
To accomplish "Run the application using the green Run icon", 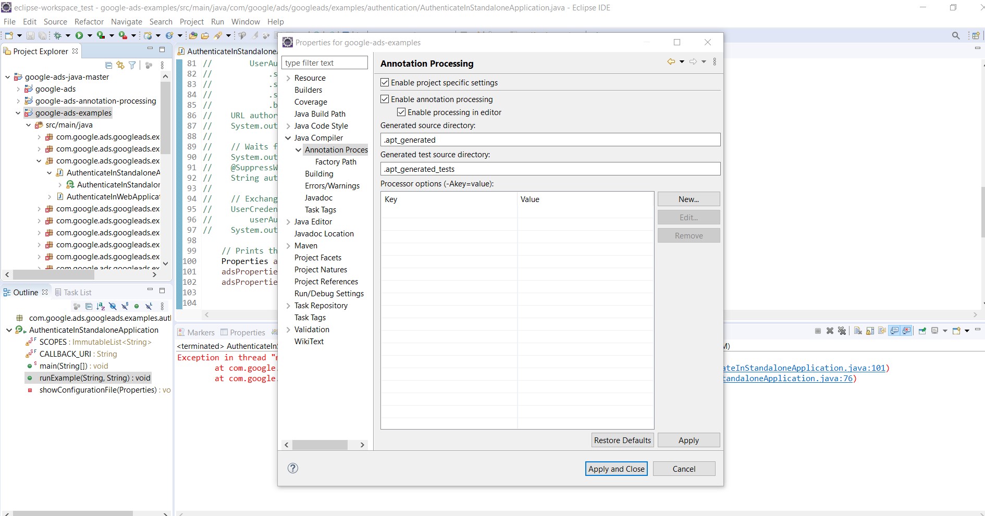I will tap(79, 35).
